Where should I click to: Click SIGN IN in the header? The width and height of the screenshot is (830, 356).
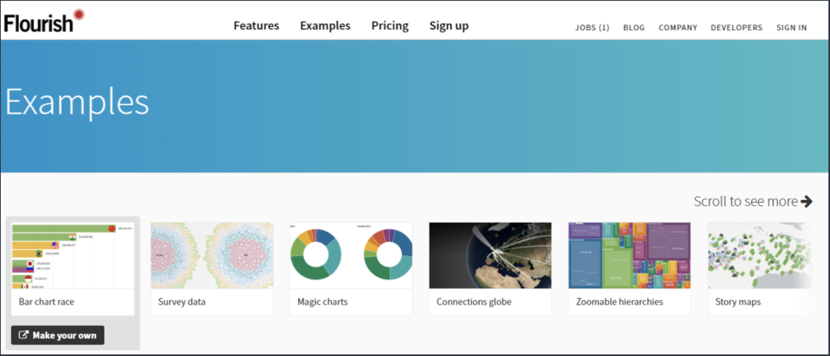792,28
